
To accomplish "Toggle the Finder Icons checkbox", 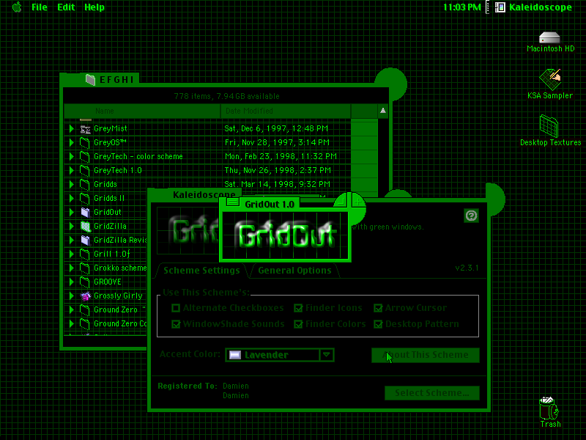I will pos(298,308).
